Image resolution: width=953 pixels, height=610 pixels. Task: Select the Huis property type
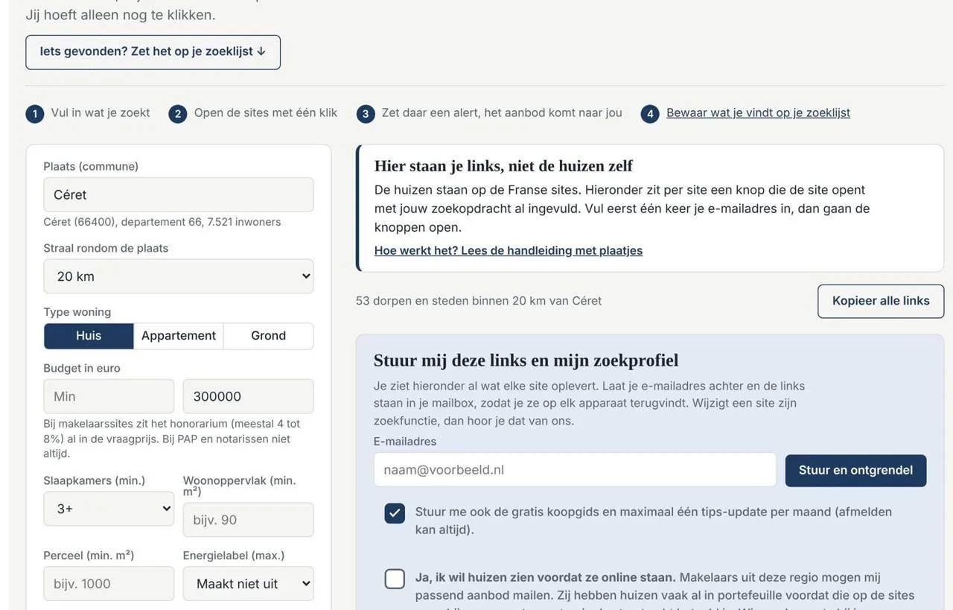tap(89, 336)
